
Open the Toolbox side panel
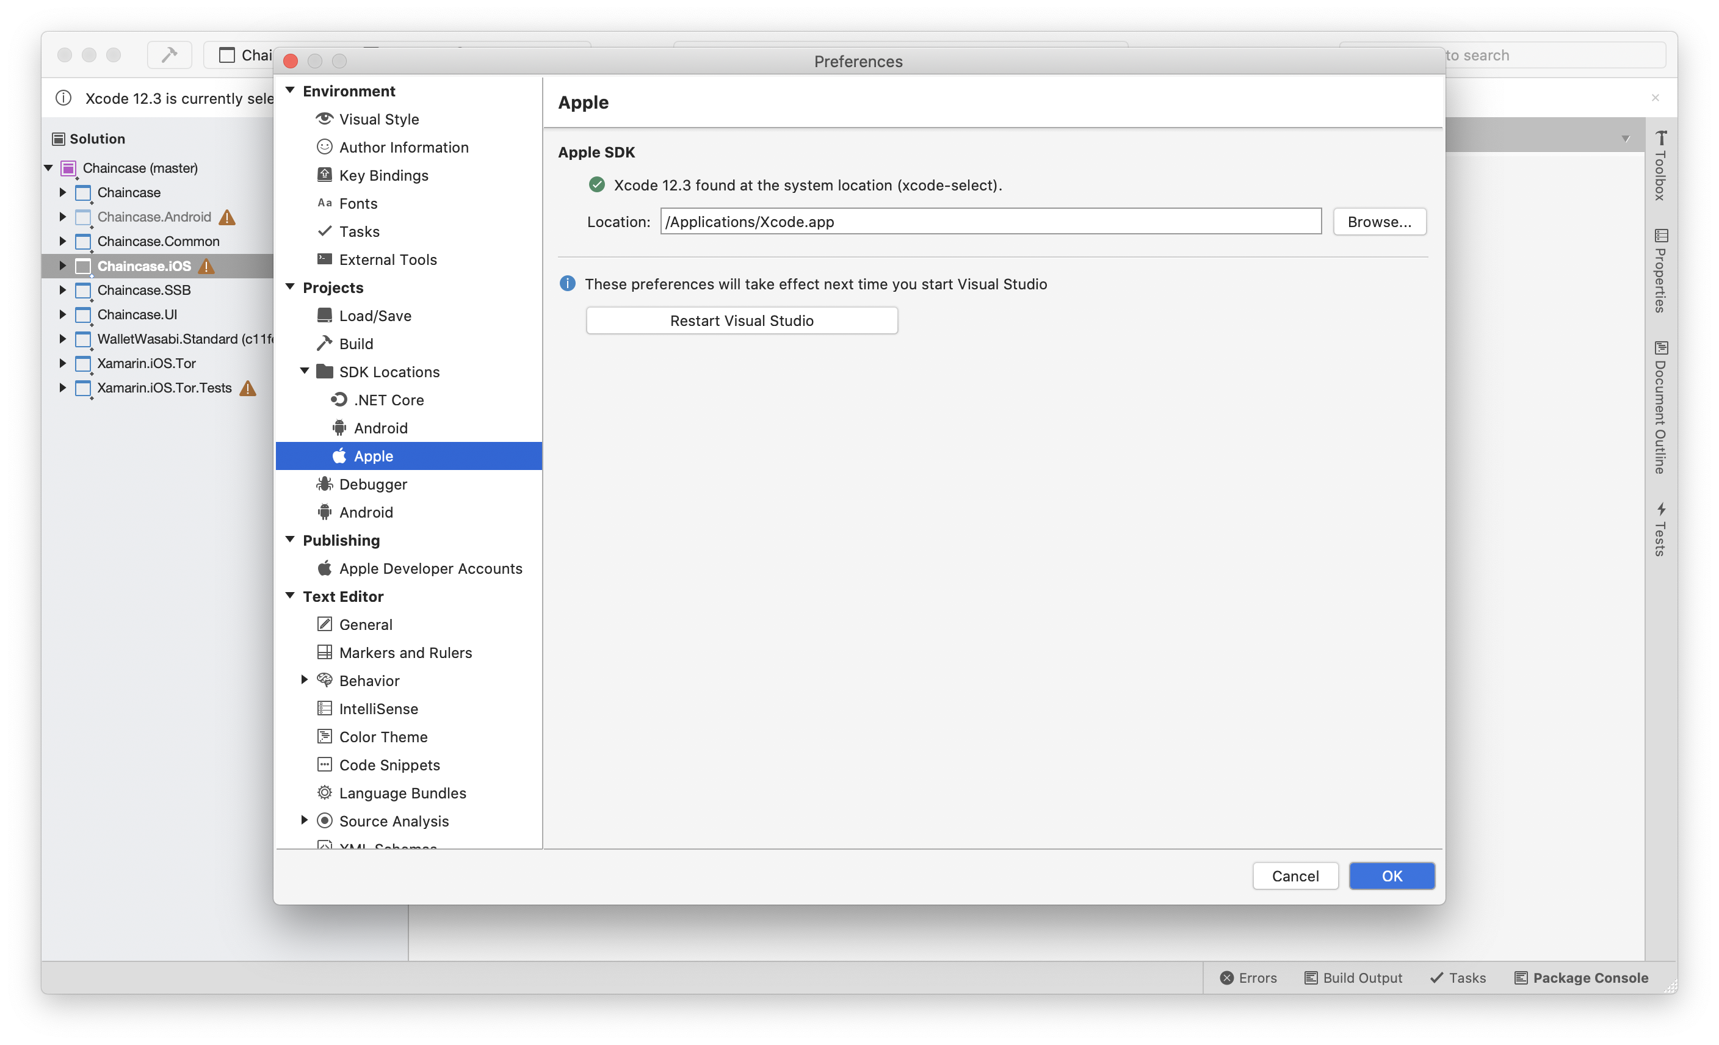click(1660, 166)
